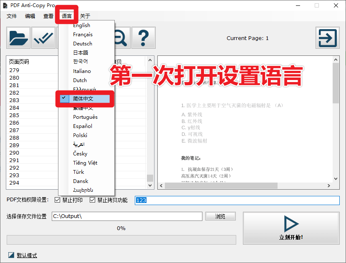Open help with the question mark icon
This screenshot has height=263, width=346.
click(x=143, y=38)
